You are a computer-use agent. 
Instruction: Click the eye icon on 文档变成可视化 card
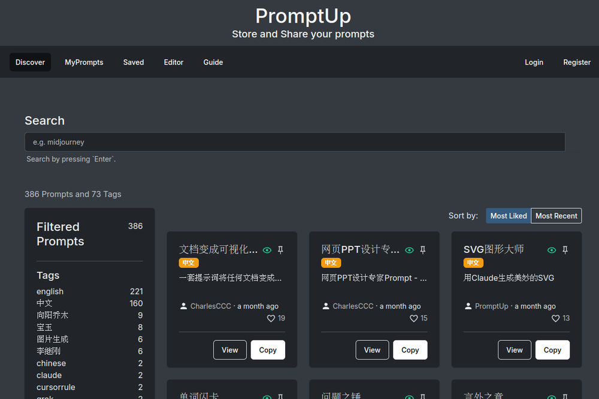click(267, 250)
